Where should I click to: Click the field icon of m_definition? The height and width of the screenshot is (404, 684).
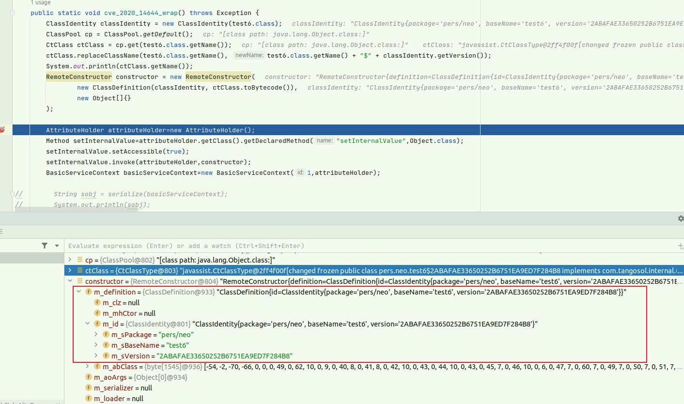(x=89, y=292)
